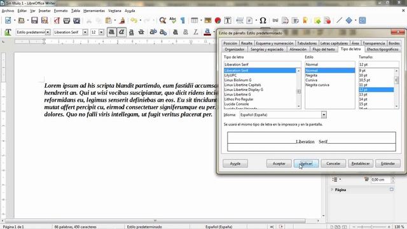The image size is (407, 229).
Task: Click the Strikethrough formatting icon
Action: point(141,32)
